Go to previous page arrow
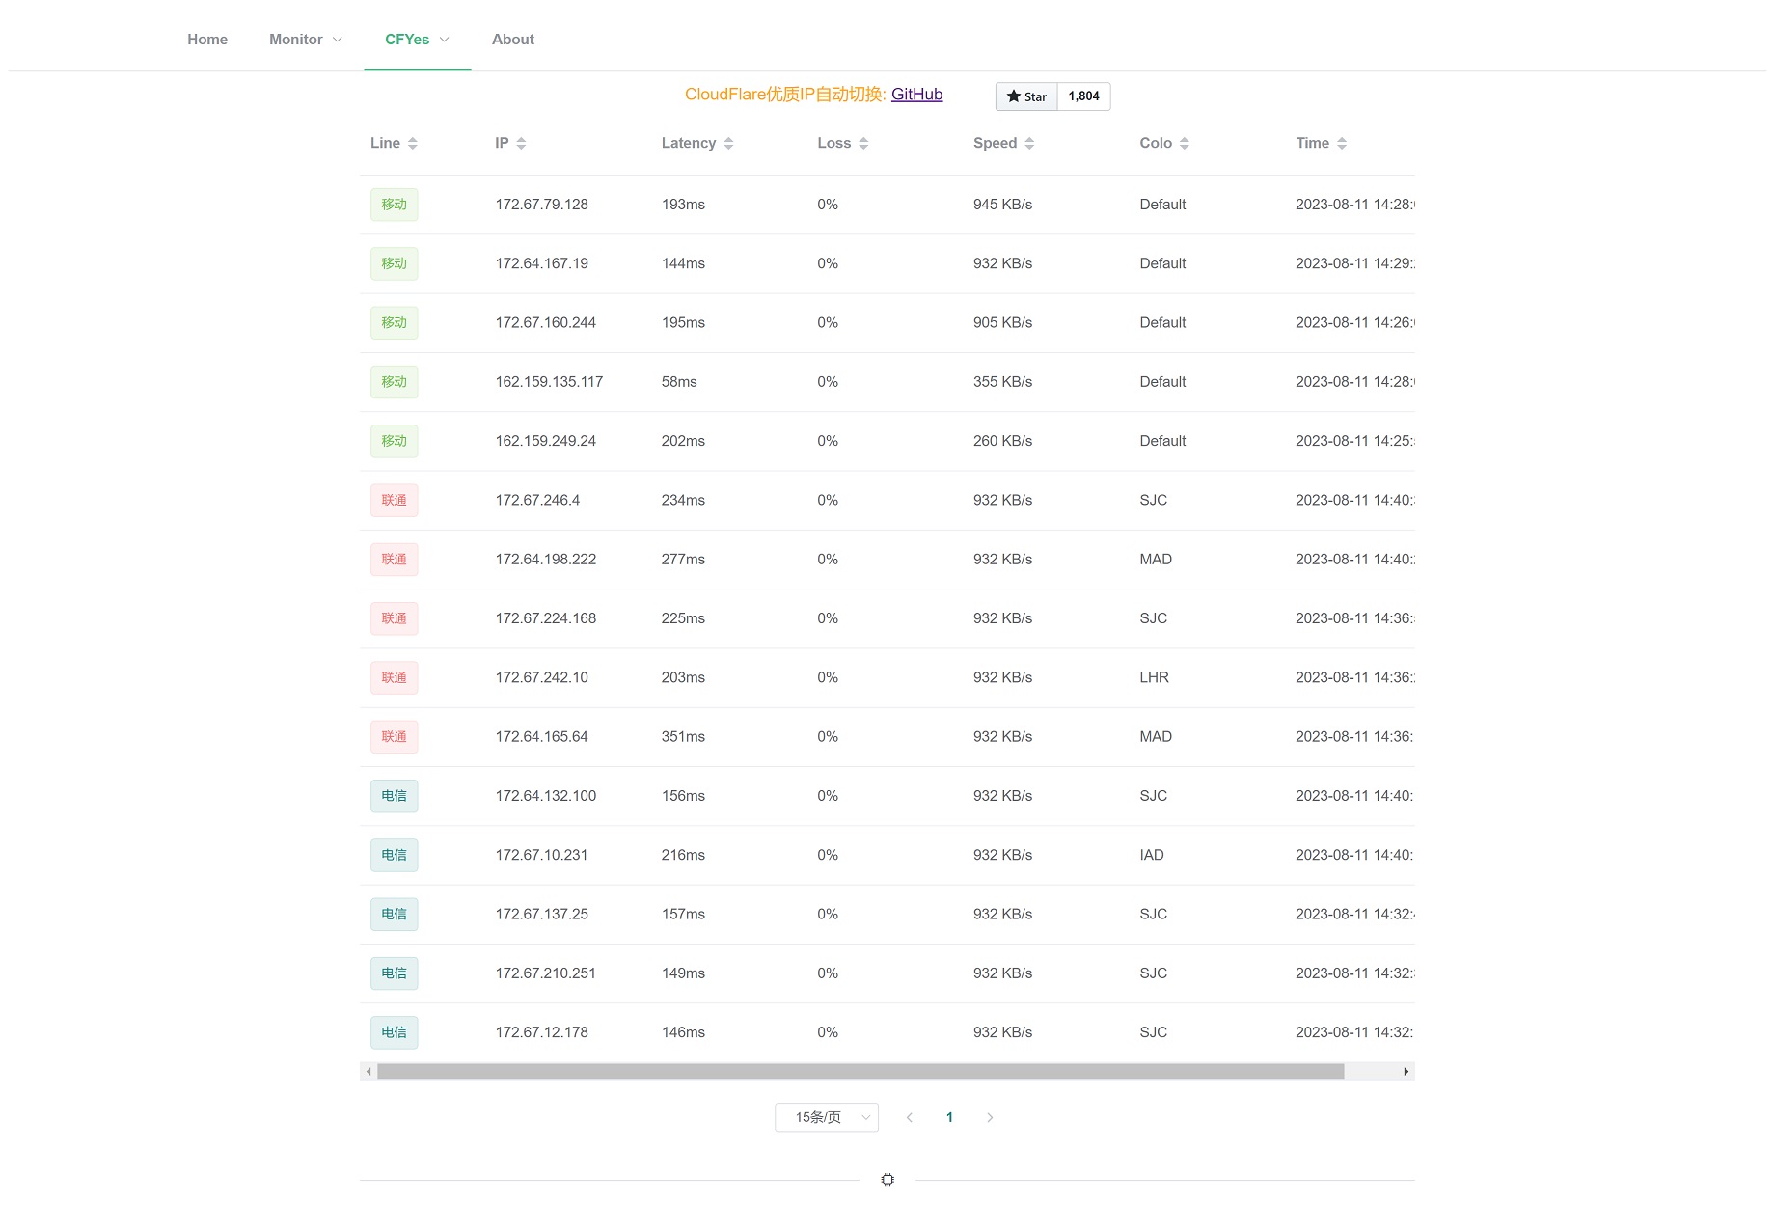 click(x=910, y=1117)
